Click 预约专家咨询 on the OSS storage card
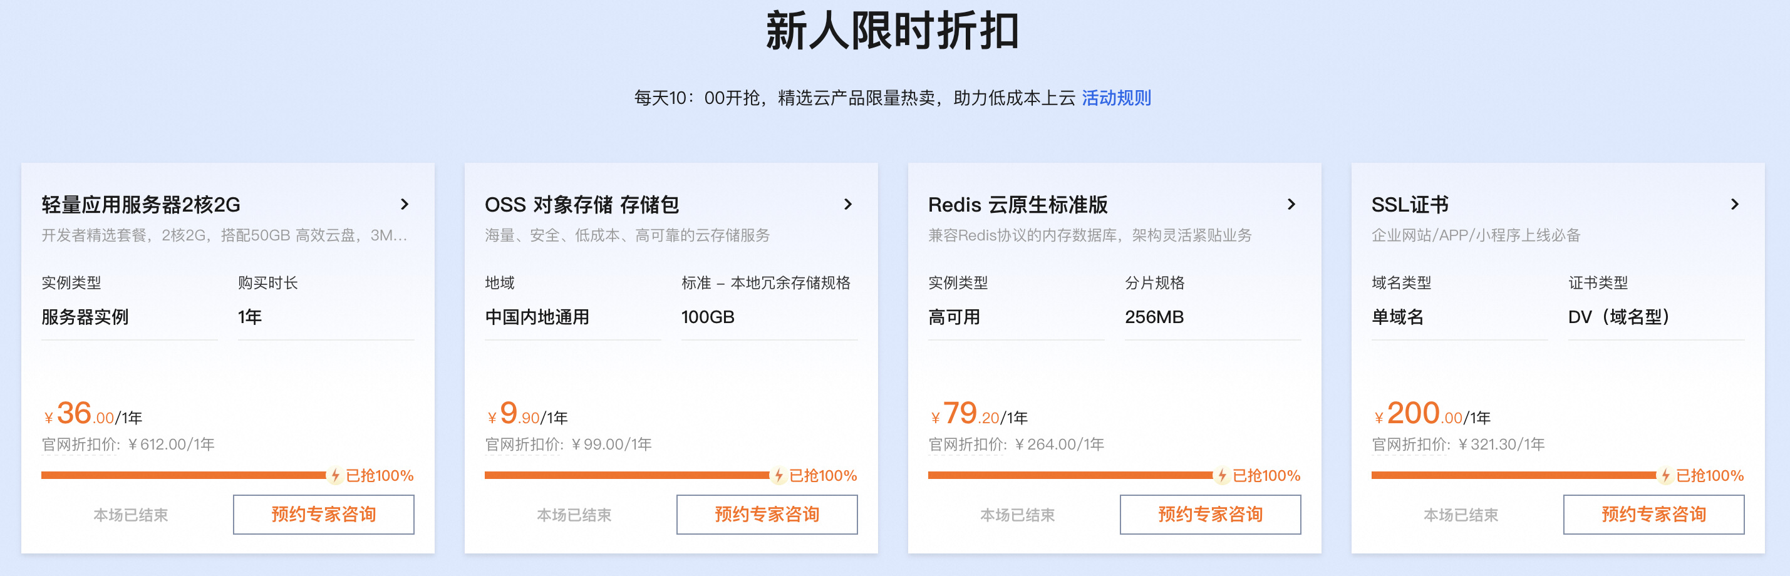Screen dimensions: 1790x576 [x=767, y=514]
